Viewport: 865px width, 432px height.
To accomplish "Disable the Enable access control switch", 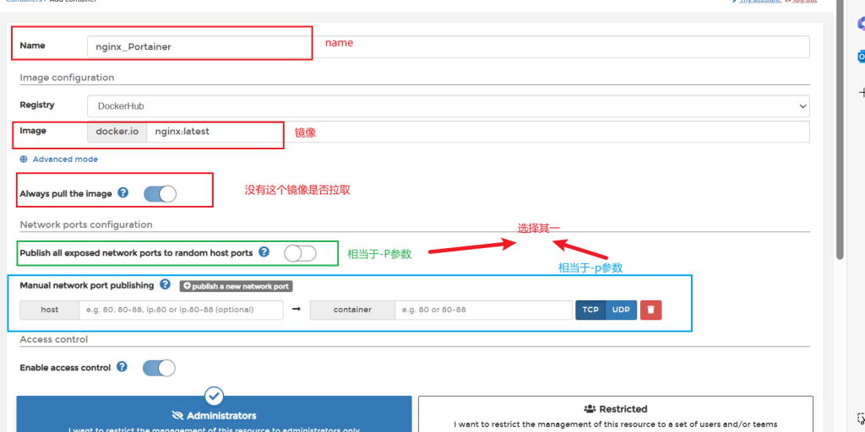I will pos(159,368).
